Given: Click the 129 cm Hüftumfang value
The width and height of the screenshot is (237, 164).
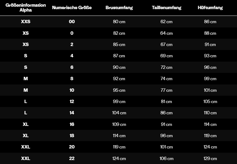Looking at the screenshot, I should (210, 159).
